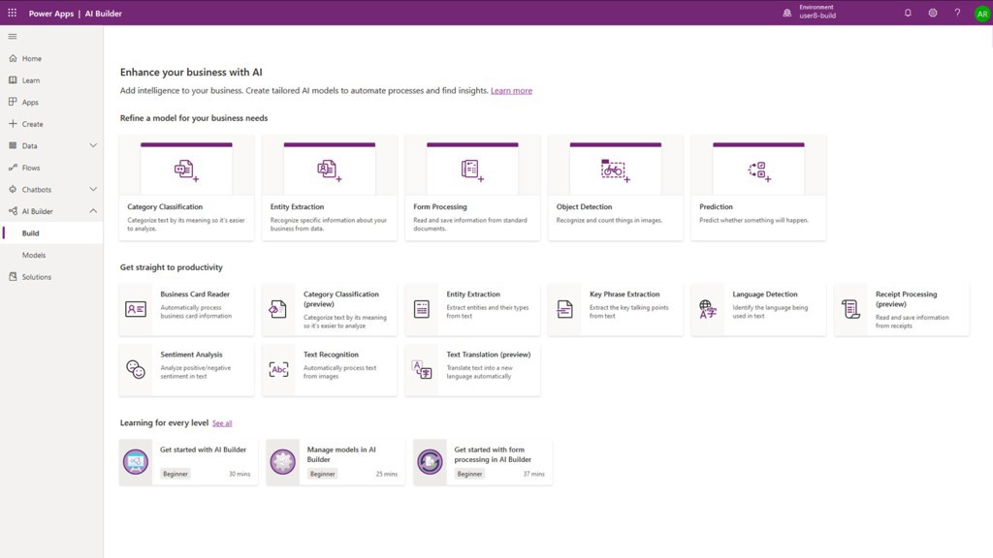Select the Form Processing card title
Image resolution: width=993 pixels, height=558 pixels.
[x=440, y=207]
